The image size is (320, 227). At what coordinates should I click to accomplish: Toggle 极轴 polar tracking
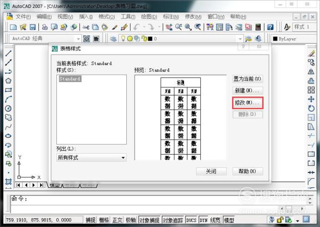[x=131, y=220]
